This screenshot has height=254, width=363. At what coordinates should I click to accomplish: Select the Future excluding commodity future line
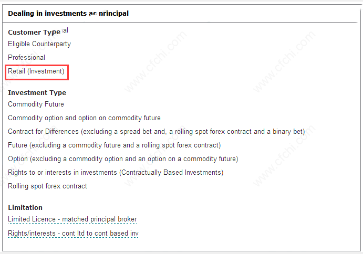click(x=115, y=145)
